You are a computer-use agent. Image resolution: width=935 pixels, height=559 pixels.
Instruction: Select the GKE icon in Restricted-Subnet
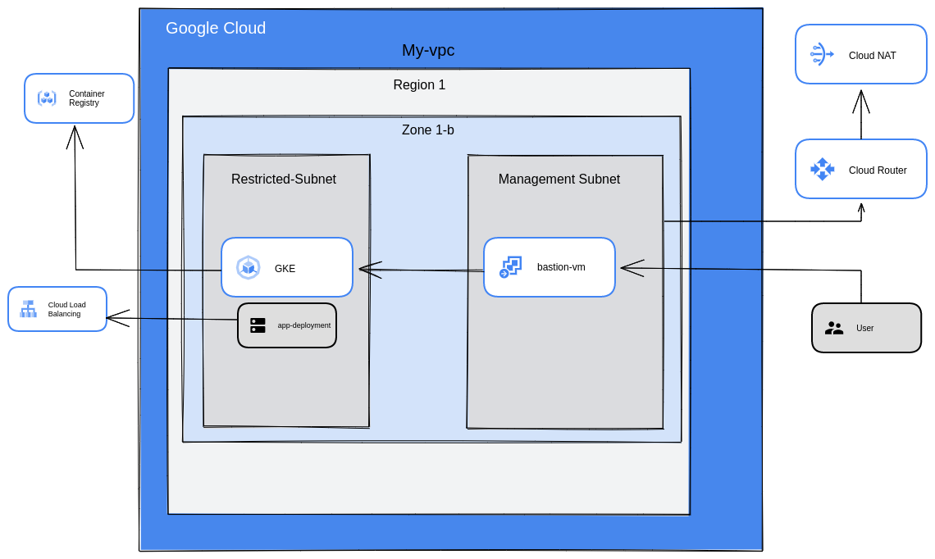[x=247, y=266]
